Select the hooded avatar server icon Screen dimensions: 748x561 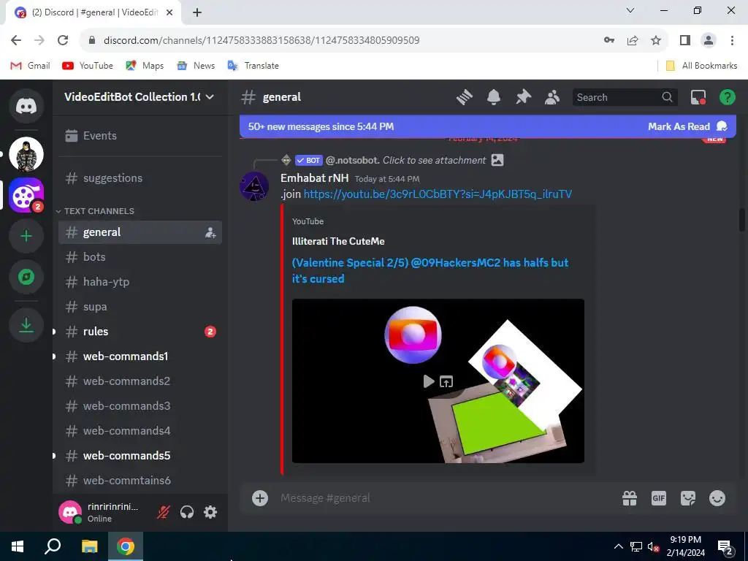coord(26,154)
